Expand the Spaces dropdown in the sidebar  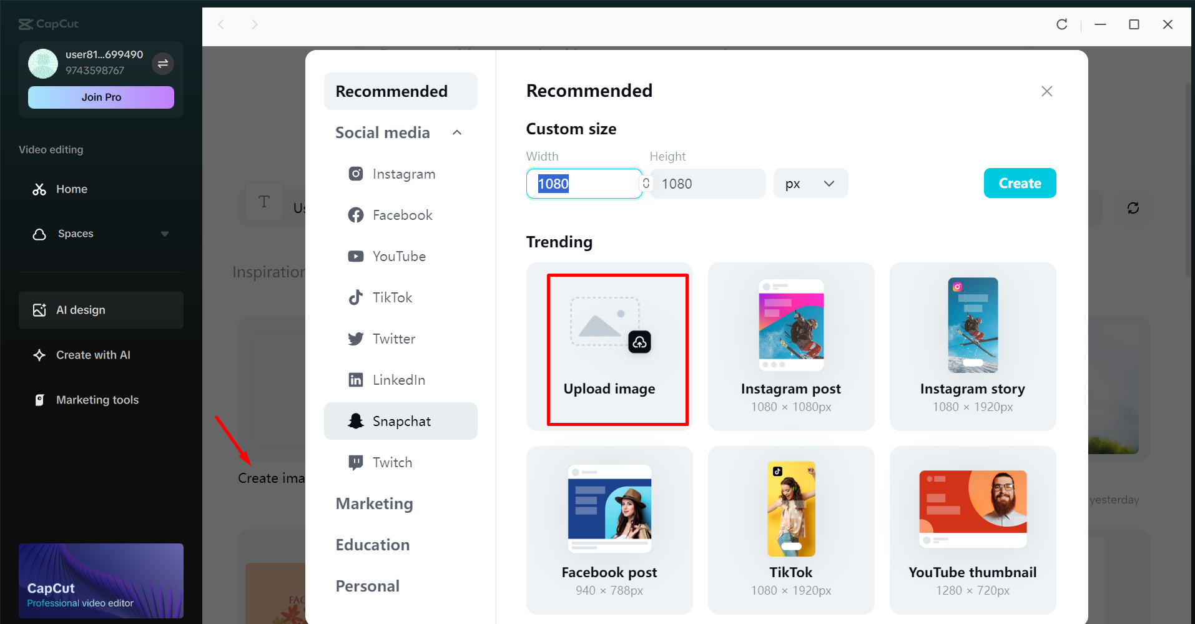pyautogui.click(x=165, y=234)
